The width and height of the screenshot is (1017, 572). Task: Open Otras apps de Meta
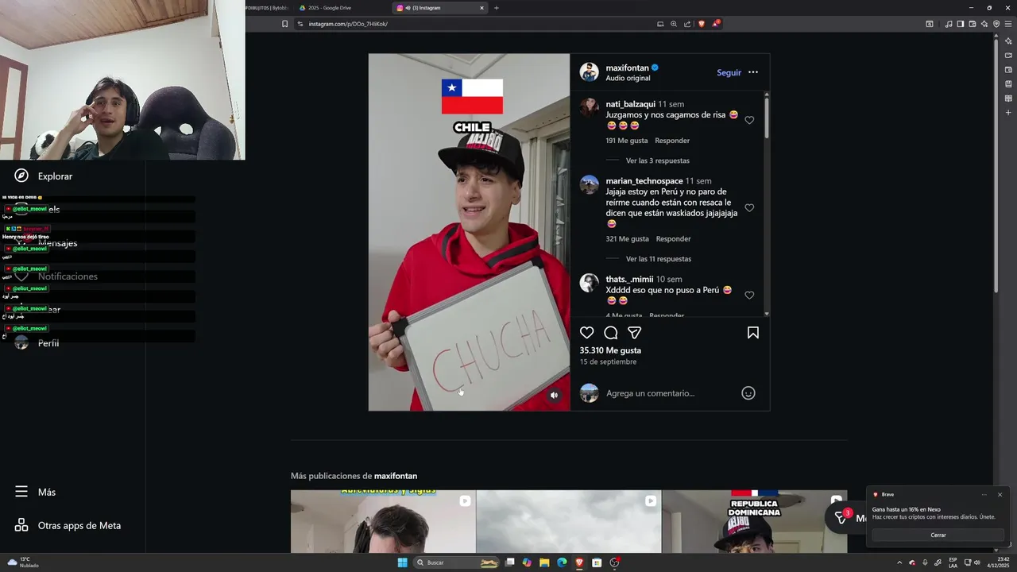coord(68,525)
